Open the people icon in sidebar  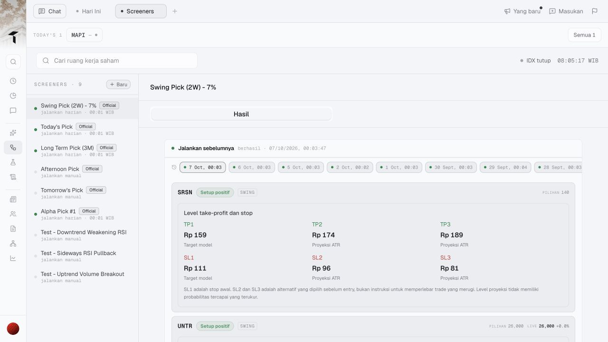(13, 214)
